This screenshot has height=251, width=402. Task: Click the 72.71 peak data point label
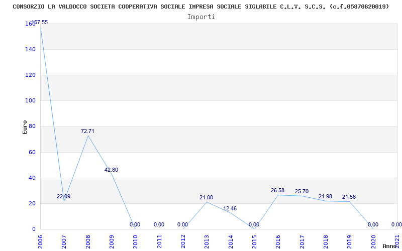[87, 131]
